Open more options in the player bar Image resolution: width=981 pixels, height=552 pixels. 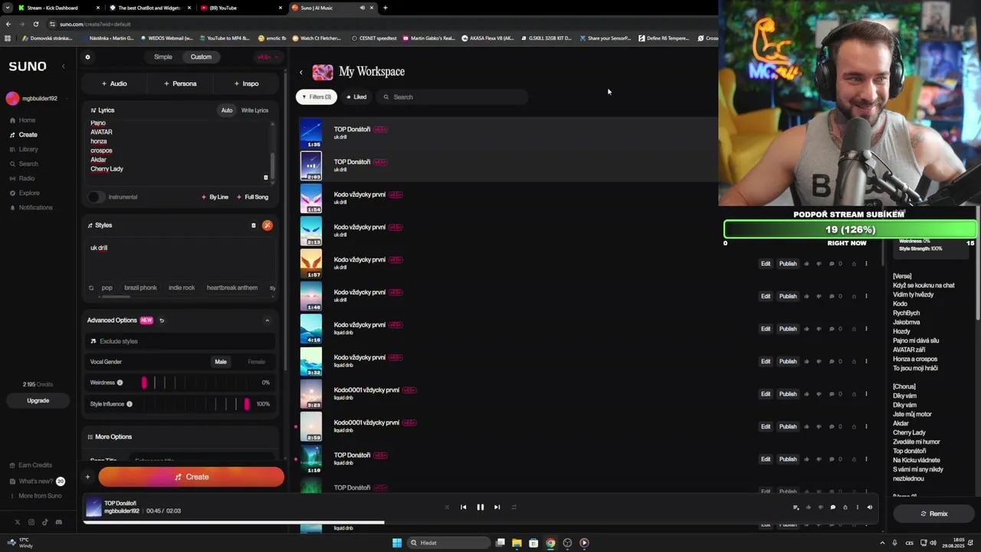858,507
